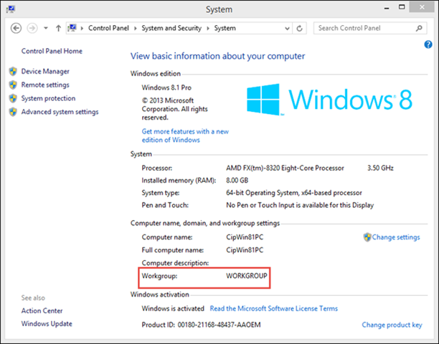Viewport: 439px width, 344px height.
Task: Open Windows Update under See also
Action: pyautogui.click(x=47, y=324)
